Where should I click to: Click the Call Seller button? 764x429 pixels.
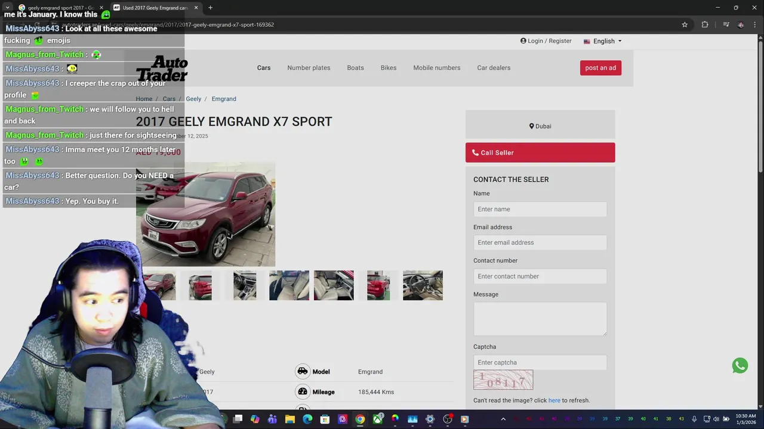540,153
